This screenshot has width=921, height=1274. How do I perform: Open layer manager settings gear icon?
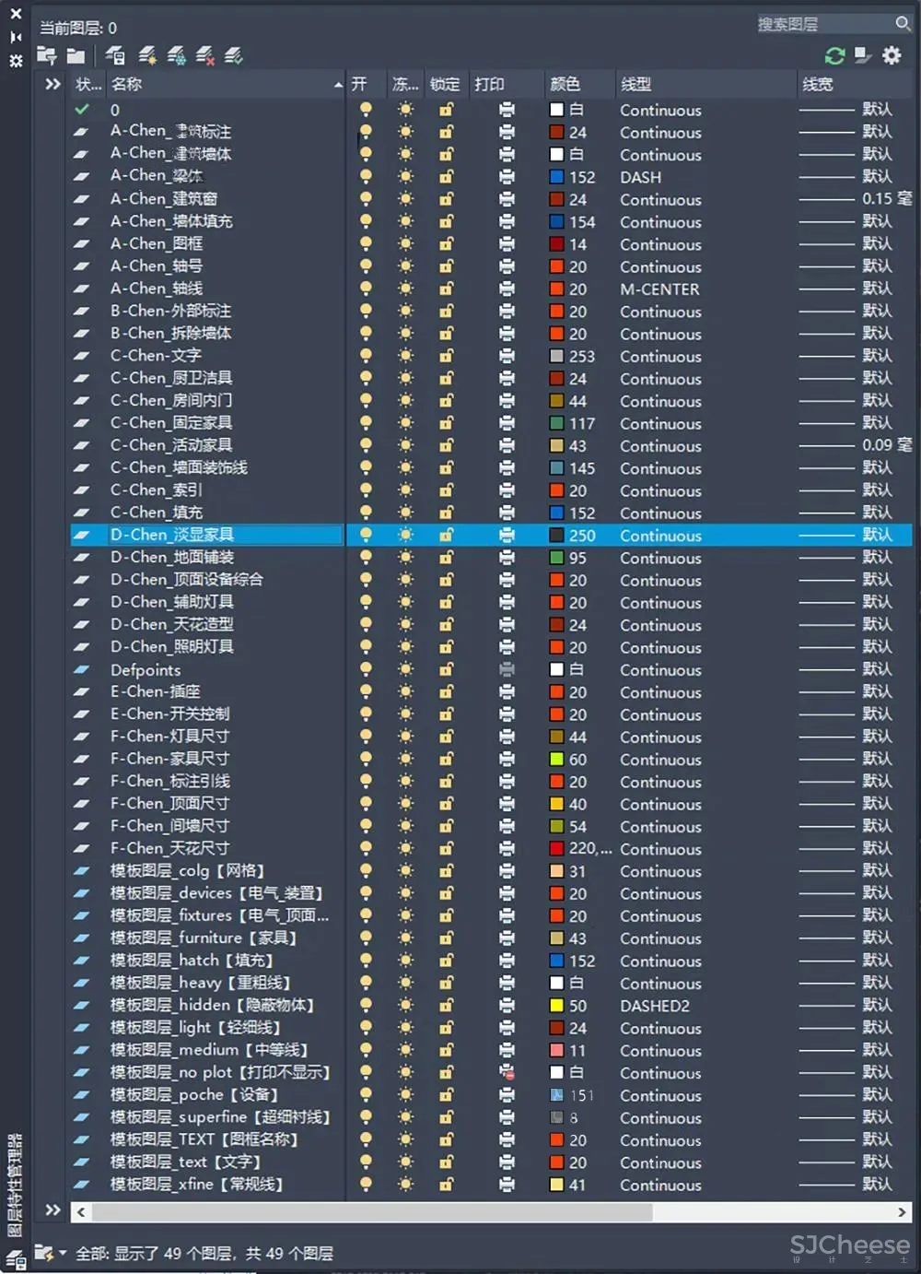pyautogui.click(x=892, y=56)
